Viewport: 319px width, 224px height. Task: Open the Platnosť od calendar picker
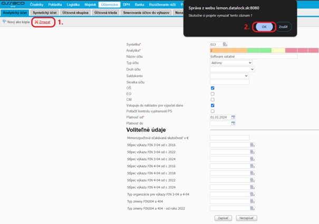click(233, 117)
